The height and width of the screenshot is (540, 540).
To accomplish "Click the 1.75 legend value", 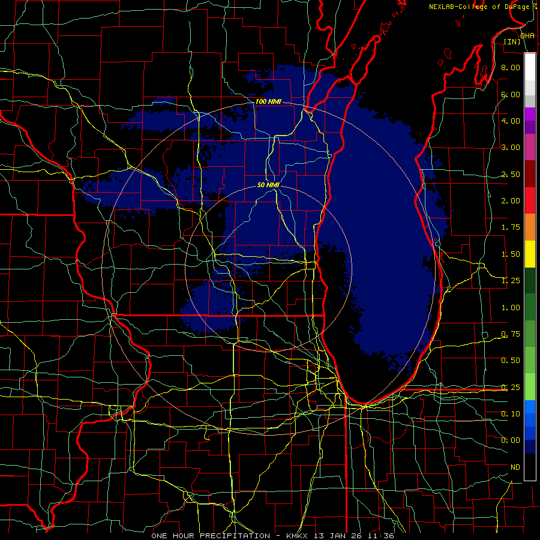I will [x=511, y=227].
